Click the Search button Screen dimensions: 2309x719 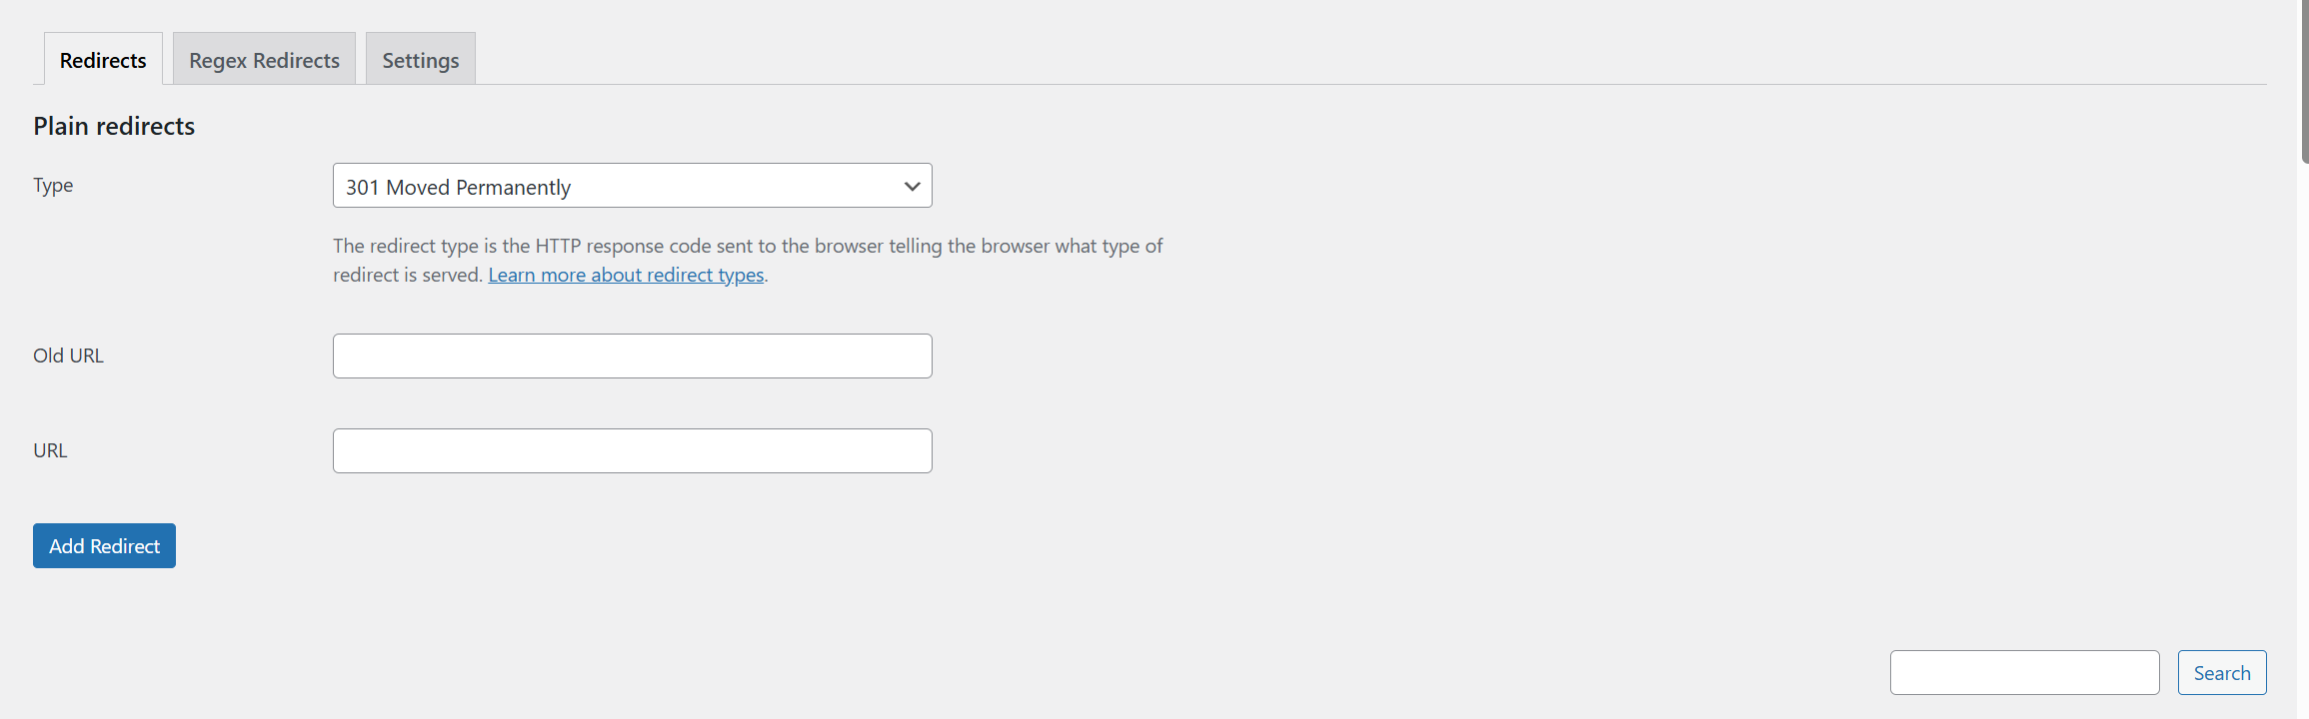2221,673
